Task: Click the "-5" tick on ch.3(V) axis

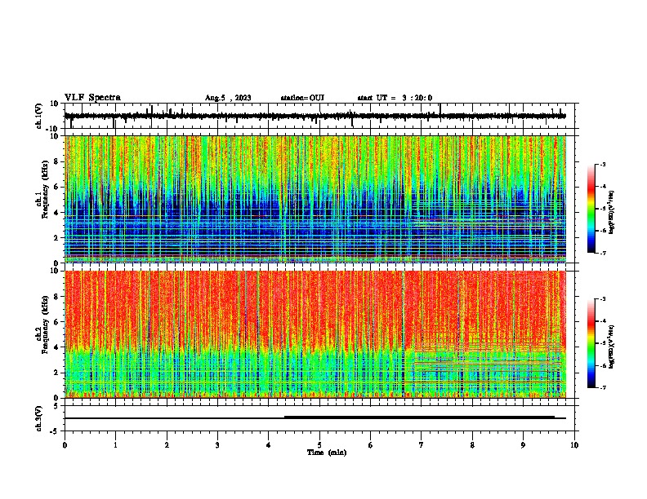Action: 56,431
